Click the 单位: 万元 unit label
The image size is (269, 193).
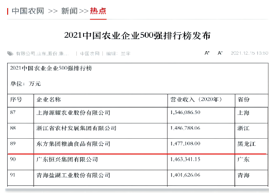pos(26,83)
